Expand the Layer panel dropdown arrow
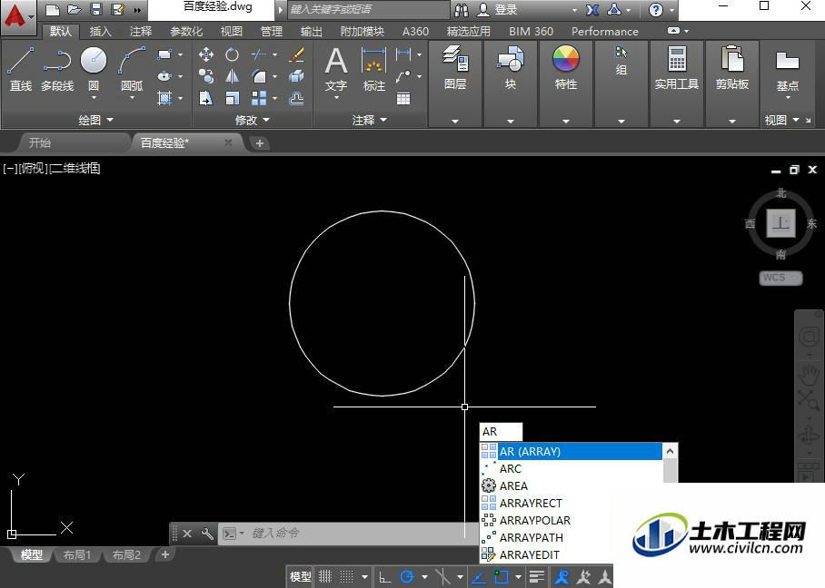Image resolution: width=825 pixels, height=588 pixels. 455,121
